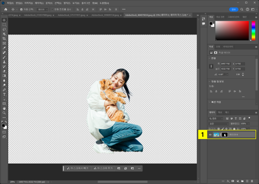
Task: Click the Home icon in options bar
Action: click(x=6, y=9)
